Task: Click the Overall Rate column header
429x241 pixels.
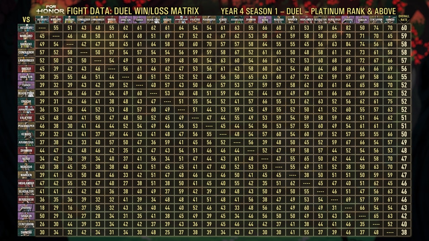Action: pyautogui.click(x=404, y=18)
